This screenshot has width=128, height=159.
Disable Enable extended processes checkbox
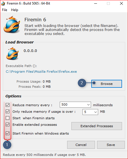pyautogui.click(x=7, y=125)
